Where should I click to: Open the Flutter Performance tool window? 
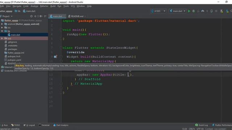point(222,125)
